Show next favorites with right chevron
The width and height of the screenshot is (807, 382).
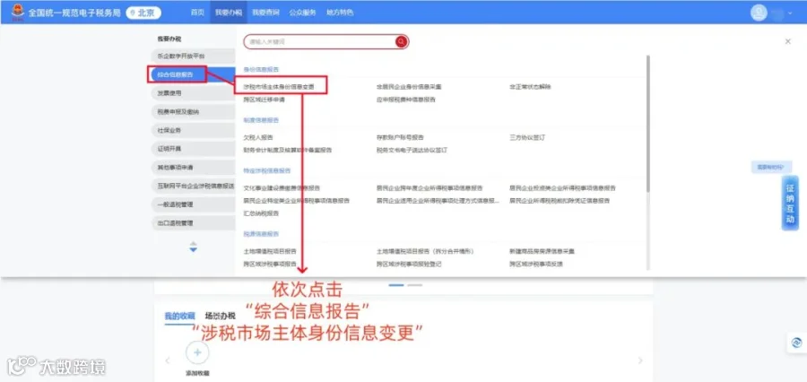click(640, 360)
